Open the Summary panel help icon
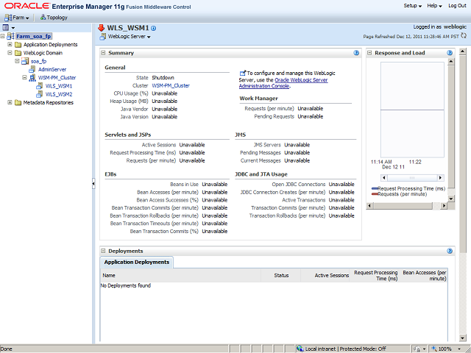The image size is (471, 353). 356,53
